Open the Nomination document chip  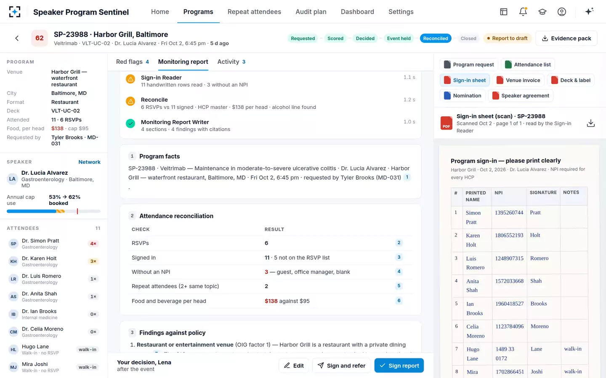(462, 96)
